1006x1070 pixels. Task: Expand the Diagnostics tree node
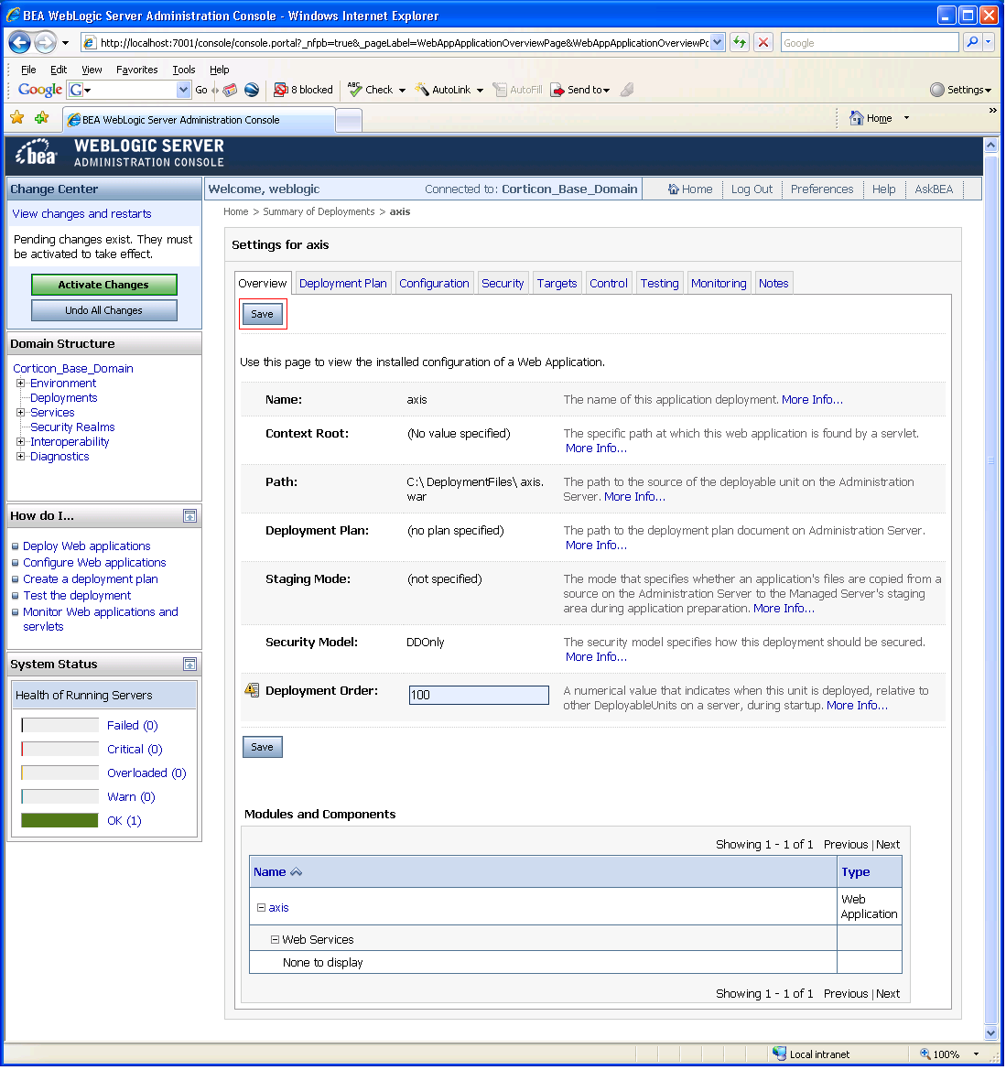(20, 457)
